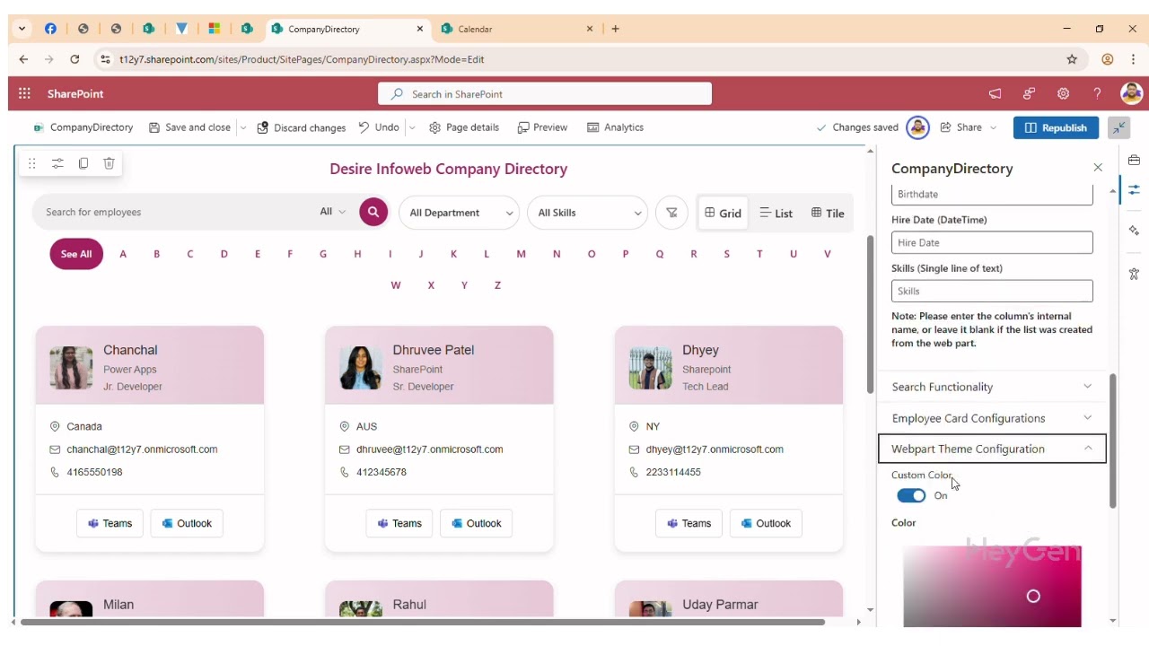The image size is (1149, 646).
Task: Bookmark this page with the star icon
Action: tap(1072, 59)
